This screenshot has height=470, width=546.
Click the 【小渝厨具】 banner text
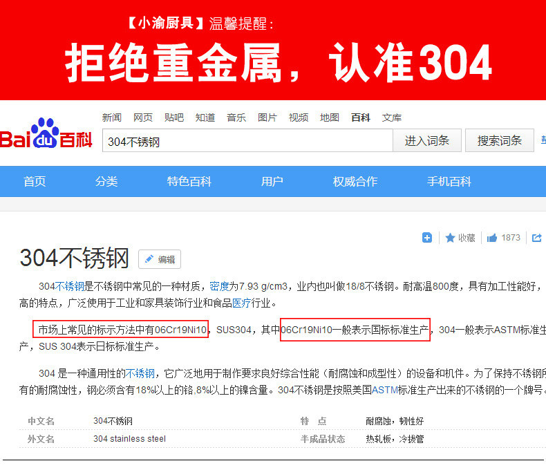point(164,23)
